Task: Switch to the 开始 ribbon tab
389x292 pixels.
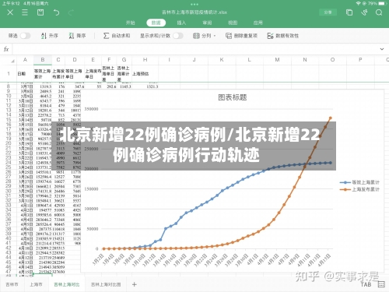Action: pos(131,23)
